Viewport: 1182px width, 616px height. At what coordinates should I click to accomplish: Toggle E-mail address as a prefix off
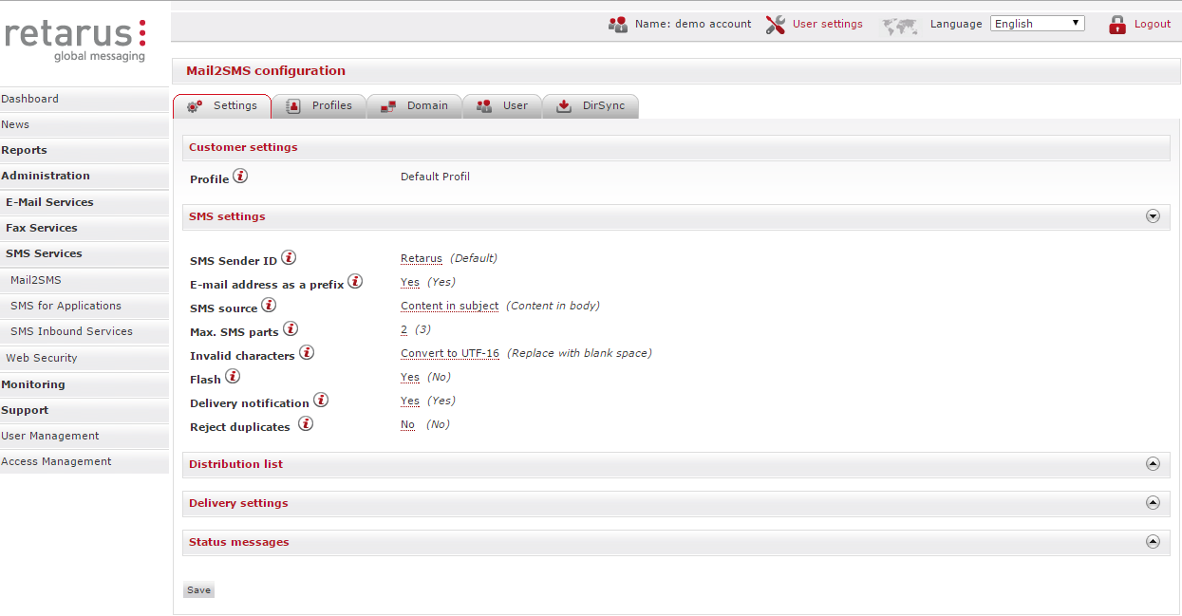pos(409,281)
